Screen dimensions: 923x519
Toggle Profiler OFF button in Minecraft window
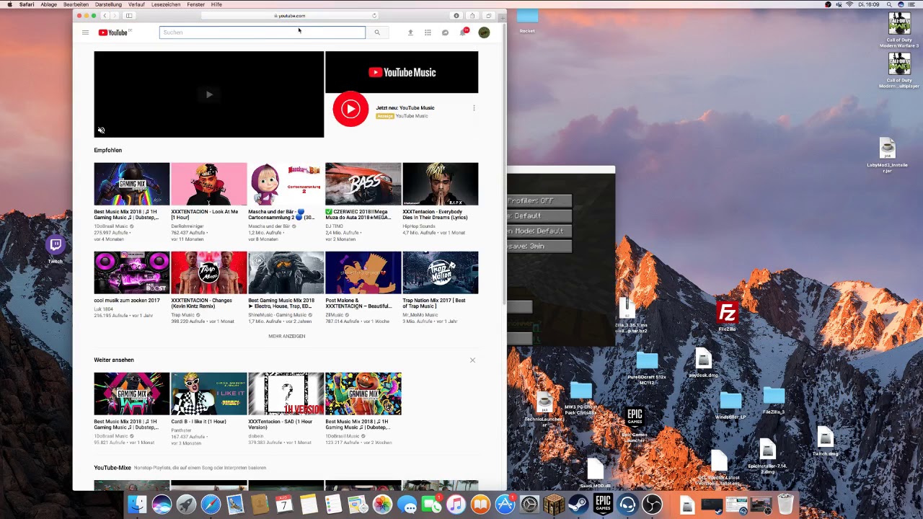point(539,200)
